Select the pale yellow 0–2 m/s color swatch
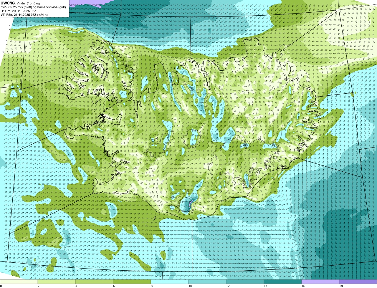The image size is (377, 288). [x=19, y=282]
